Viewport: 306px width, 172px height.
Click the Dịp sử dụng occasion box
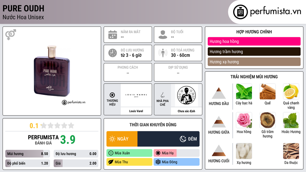178,72
